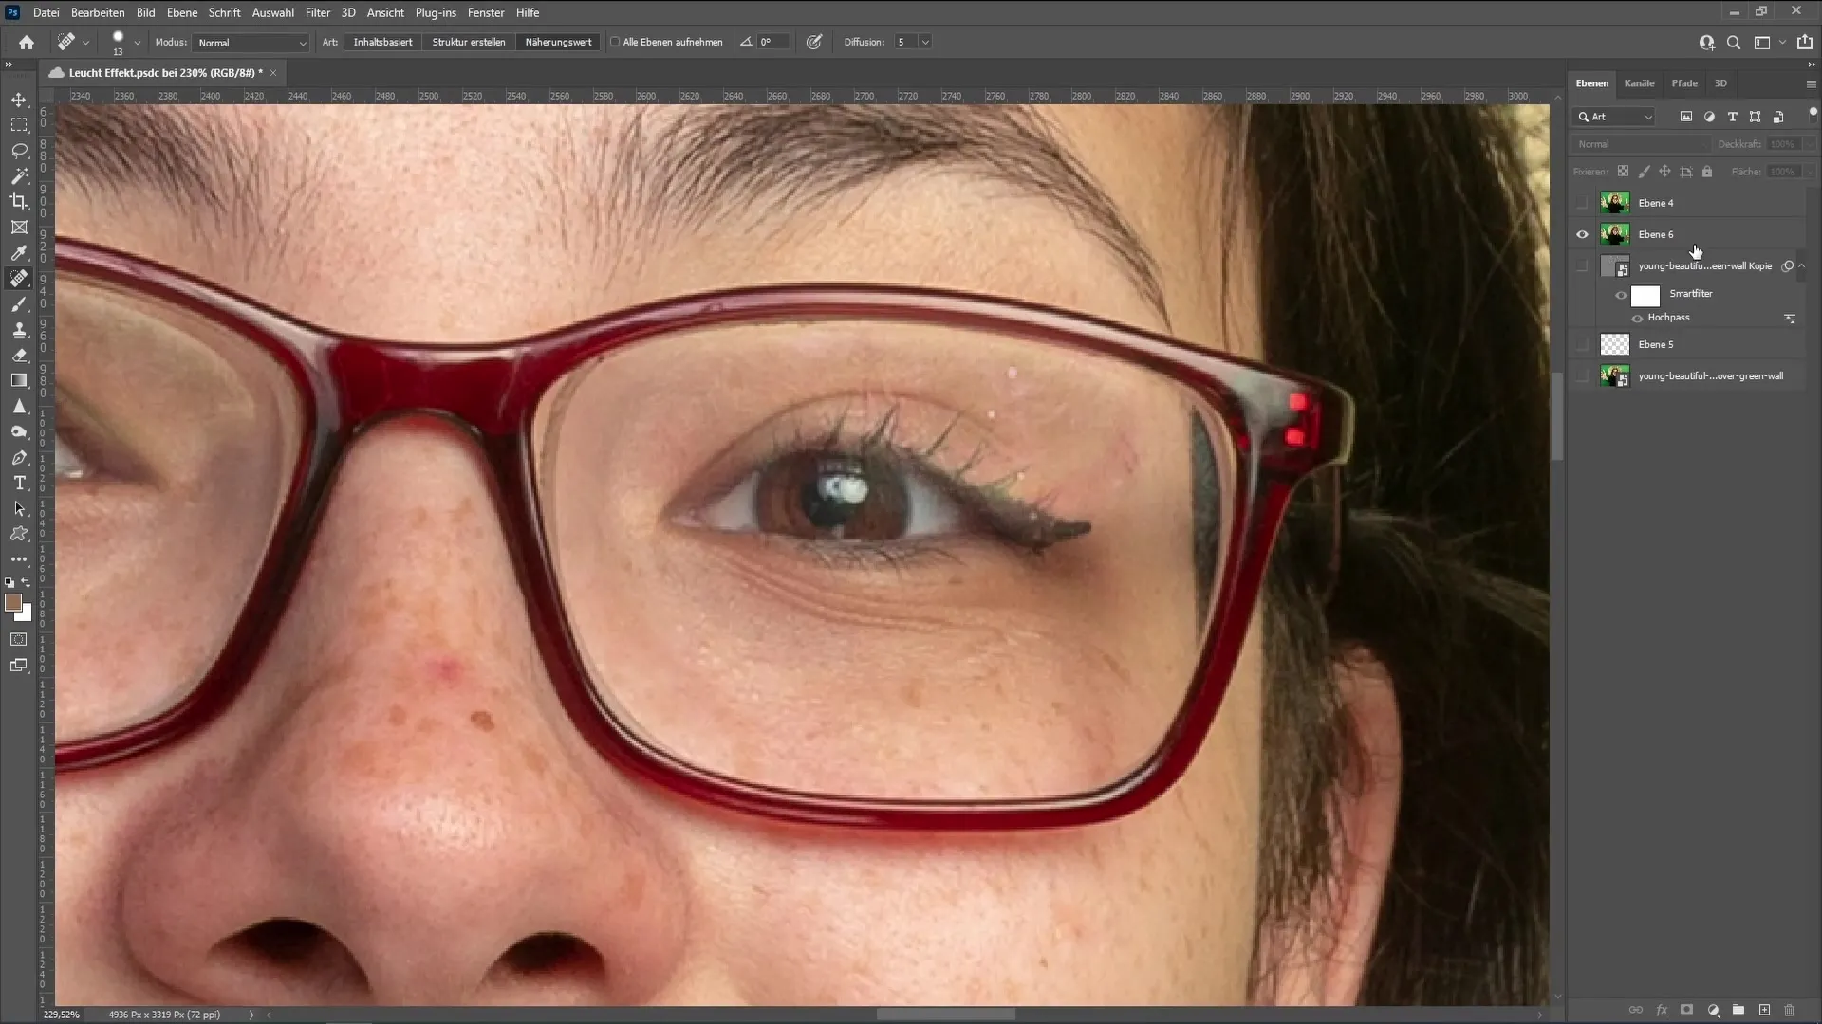Click the Struktur erstellen button
Screen dimensions: 1822x1024
(x=468, y=42)
